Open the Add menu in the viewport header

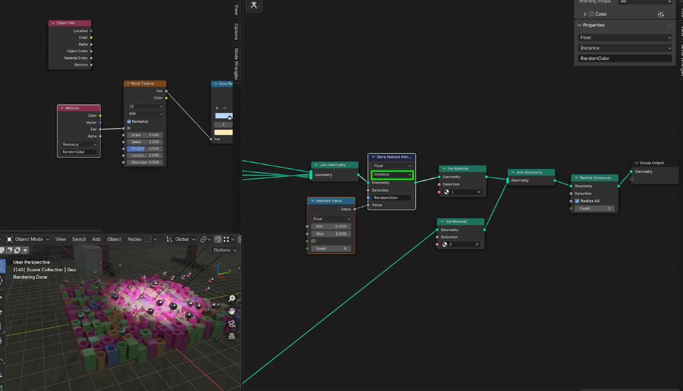[x=96, y=240]
